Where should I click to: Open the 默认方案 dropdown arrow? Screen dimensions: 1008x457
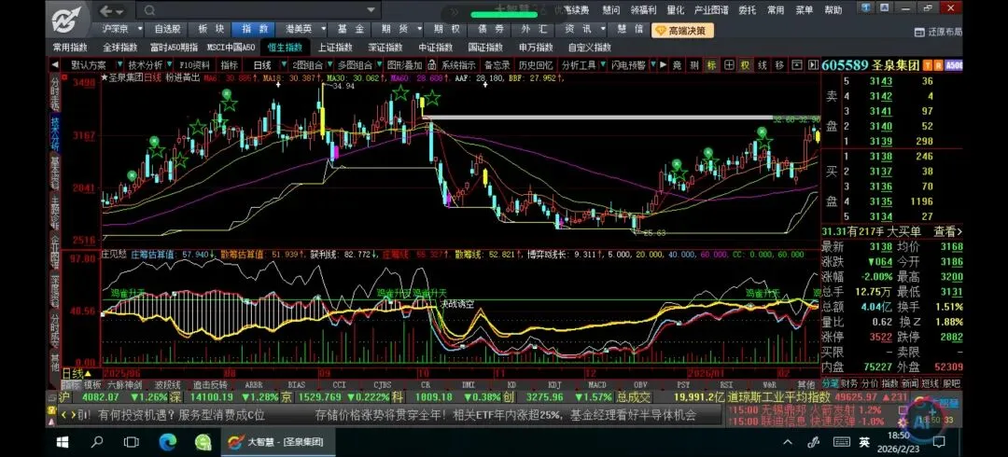tap(118, 65)
